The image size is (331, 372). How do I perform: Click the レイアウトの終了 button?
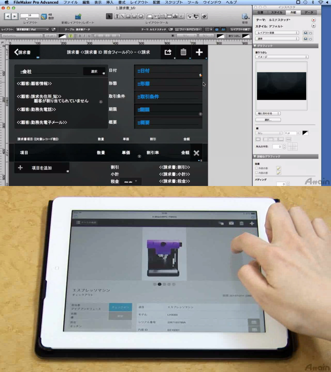click(x=240, y=29)
